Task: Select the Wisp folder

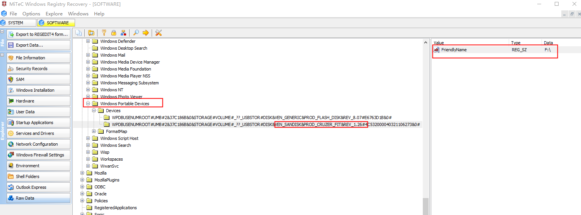Action: coord(104,152)
